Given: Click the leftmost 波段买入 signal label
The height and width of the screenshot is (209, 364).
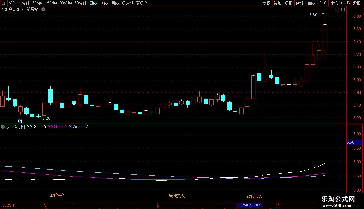Looking at the screenshot, I should tap(58, 195).
